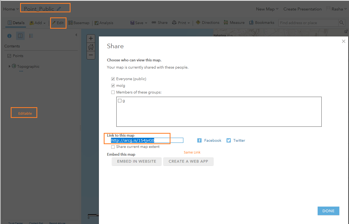Screen dimensions: 349x224
Task: Click the Done button
Action: click(328, 211)
